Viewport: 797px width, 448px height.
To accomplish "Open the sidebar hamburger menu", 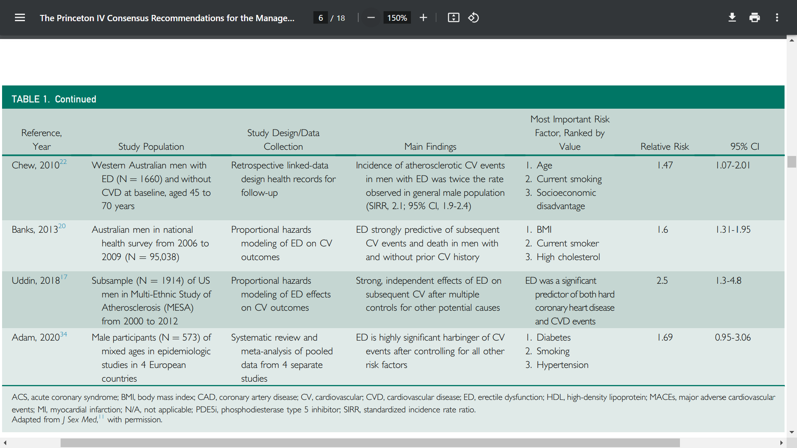I will click(20, 18).
